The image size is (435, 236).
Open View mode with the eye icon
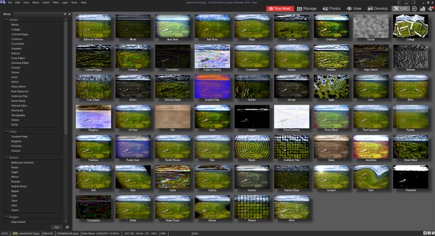pos(354,8)
